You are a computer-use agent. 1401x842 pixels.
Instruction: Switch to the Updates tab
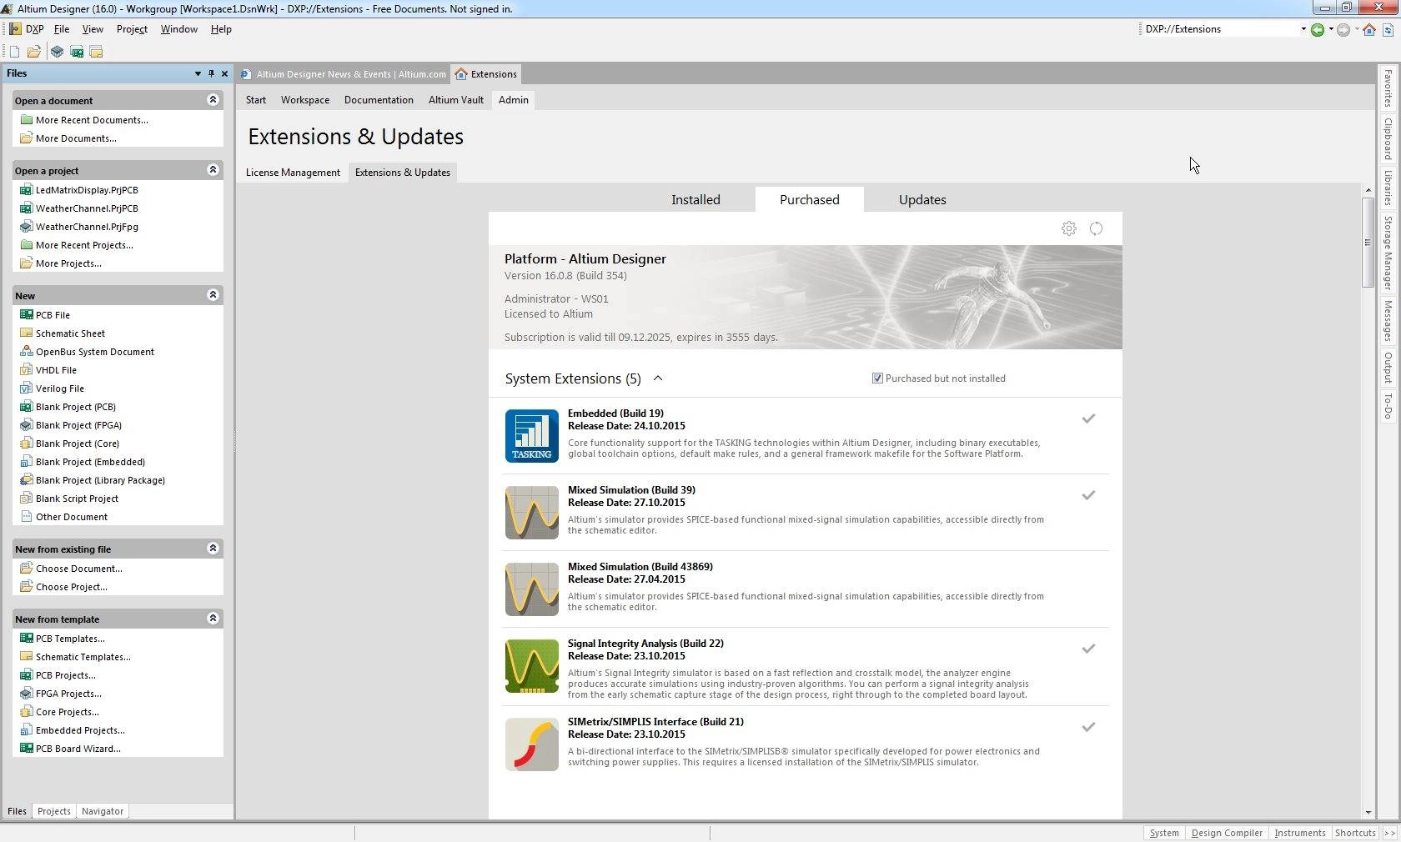[x=922, y=200]
